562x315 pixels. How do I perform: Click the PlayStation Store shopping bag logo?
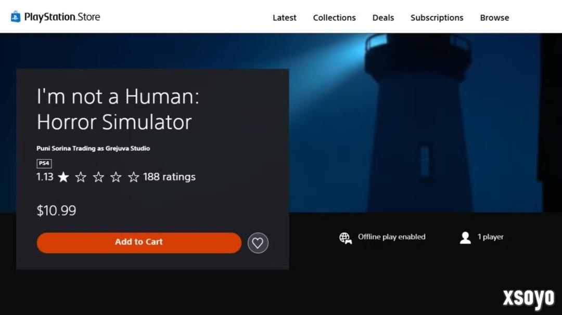pos(16,17)
